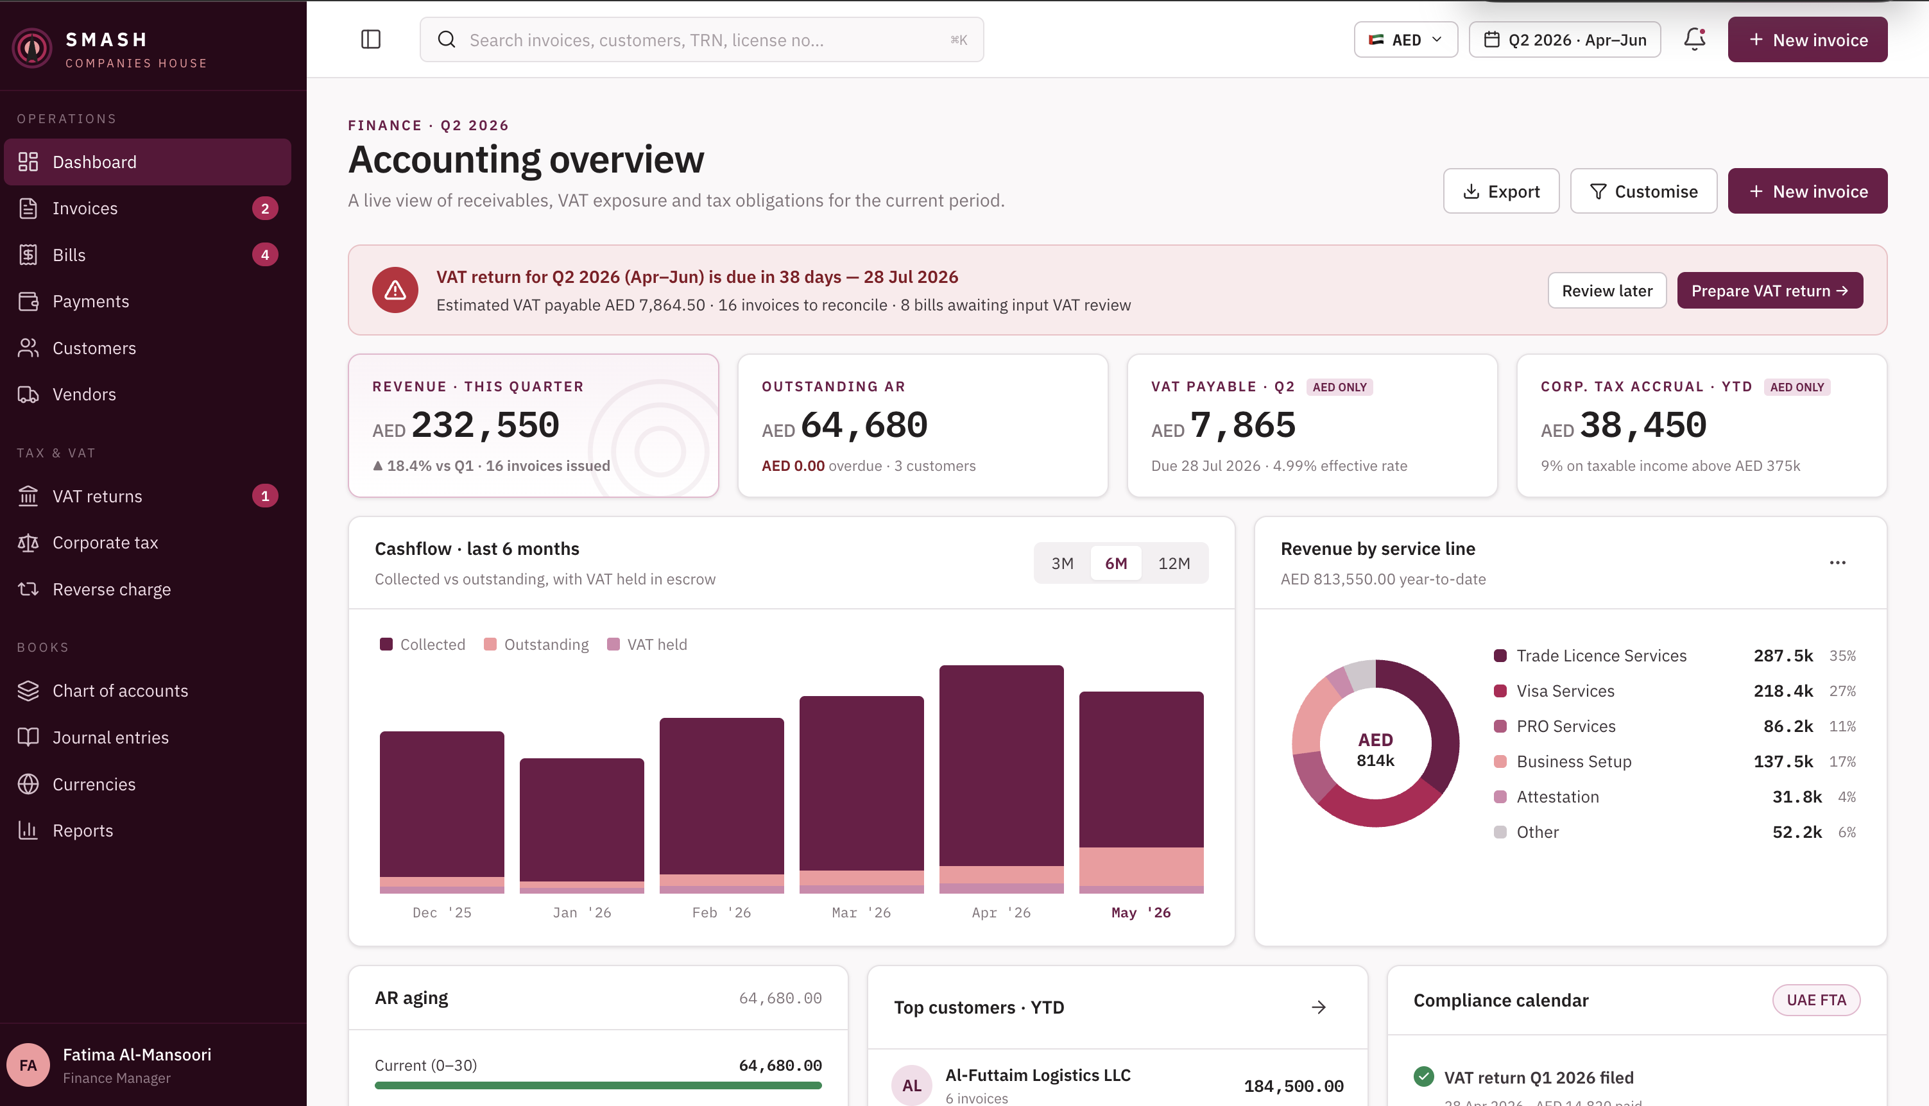Select the 6M cashflow tab
Screen dimensions: 1929x1106
1115,563
